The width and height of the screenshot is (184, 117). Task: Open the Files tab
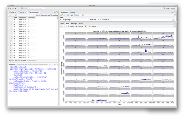tap(62, 24)
